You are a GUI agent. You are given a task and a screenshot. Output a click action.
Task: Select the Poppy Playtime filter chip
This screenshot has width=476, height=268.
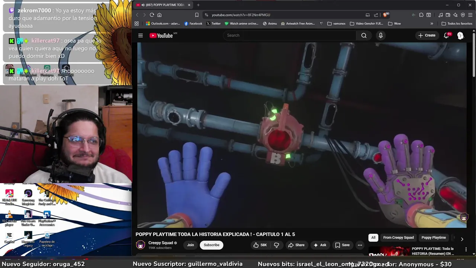[434, 237]
